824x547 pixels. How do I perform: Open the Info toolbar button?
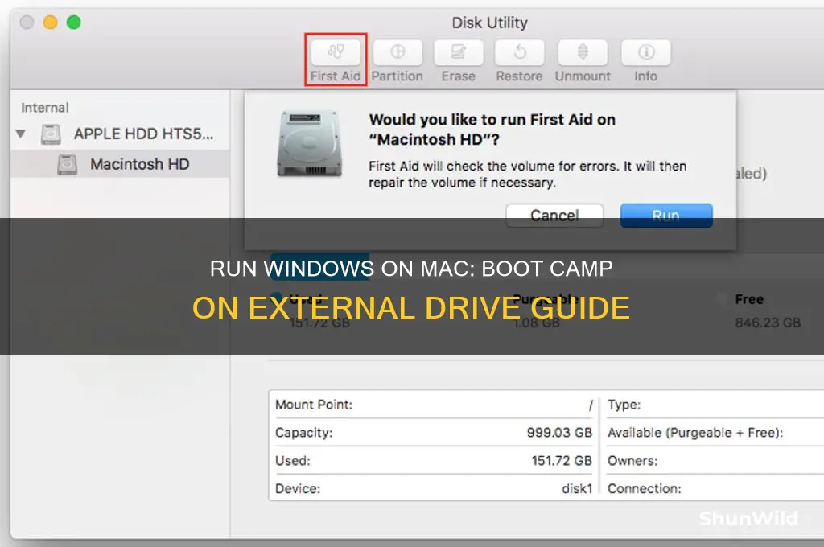click(646, 52)
